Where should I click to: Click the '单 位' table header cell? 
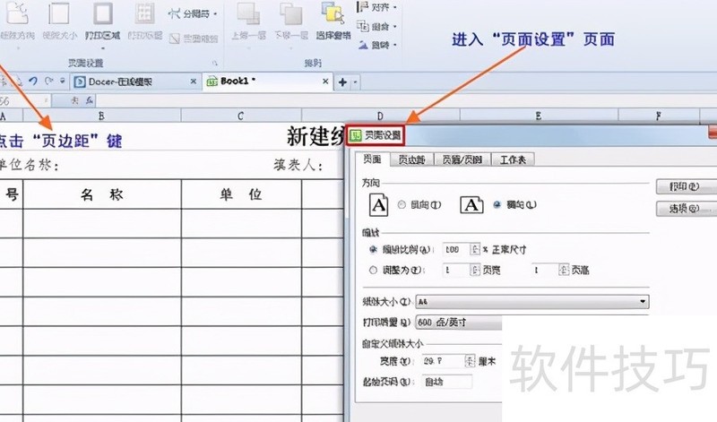point(241,194)
